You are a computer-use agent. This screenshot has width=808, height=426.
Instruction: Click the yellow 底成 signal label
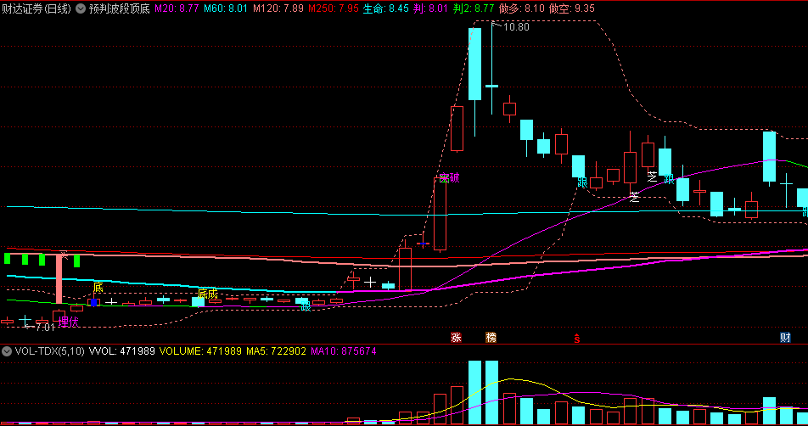(208, 294)
